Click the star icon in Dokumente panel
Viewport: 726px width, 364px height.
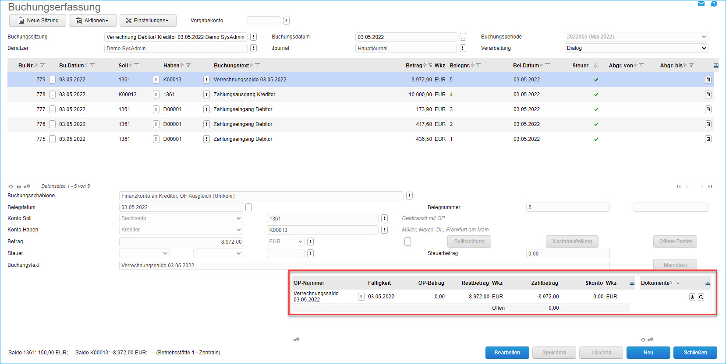click(x=692, y=297)
